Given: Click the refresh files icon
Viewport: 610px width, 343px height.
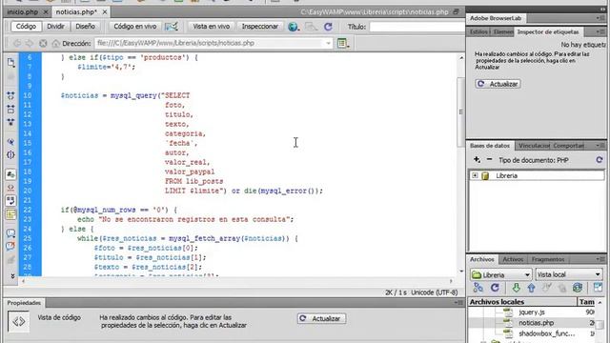Looking at the screenshot, I should (x=495, y=288).
